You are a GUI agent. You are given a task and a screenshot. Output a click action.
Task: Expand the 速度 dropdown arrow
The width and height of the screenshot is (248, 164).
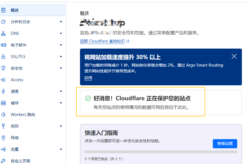[x=61, y=91]
